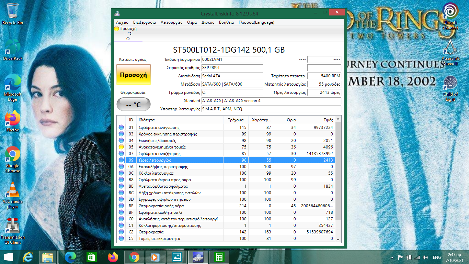Open the VLC media player desktop icon
This screenshot has height=264, width=469.
click(x=13, y=195)
